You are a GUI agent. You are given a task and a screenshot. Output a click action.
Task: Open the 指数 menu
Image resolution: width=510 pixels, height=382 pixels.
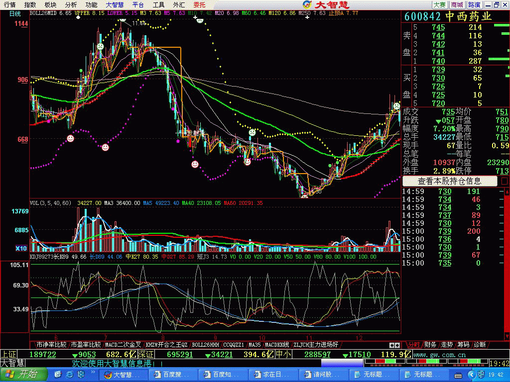point(30,4)
